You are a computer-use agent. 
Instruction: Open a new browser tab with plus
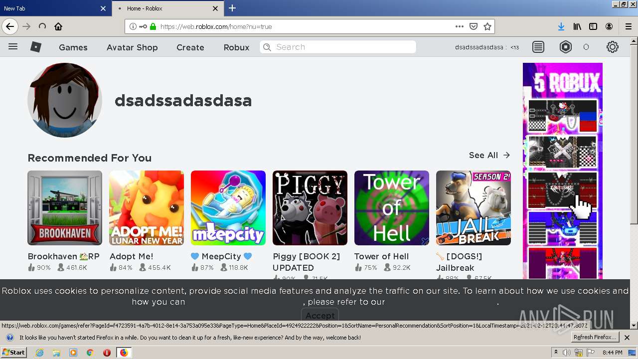[x=232, y=8]
